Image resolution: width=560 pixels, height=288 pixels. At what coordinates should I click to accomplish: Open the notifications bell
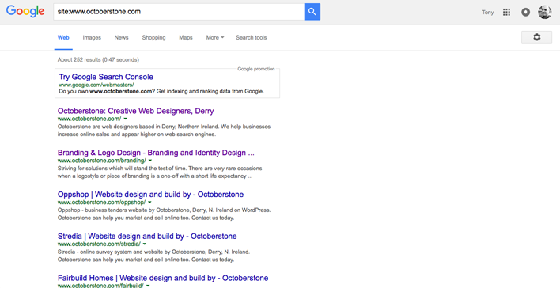point(525,12)
